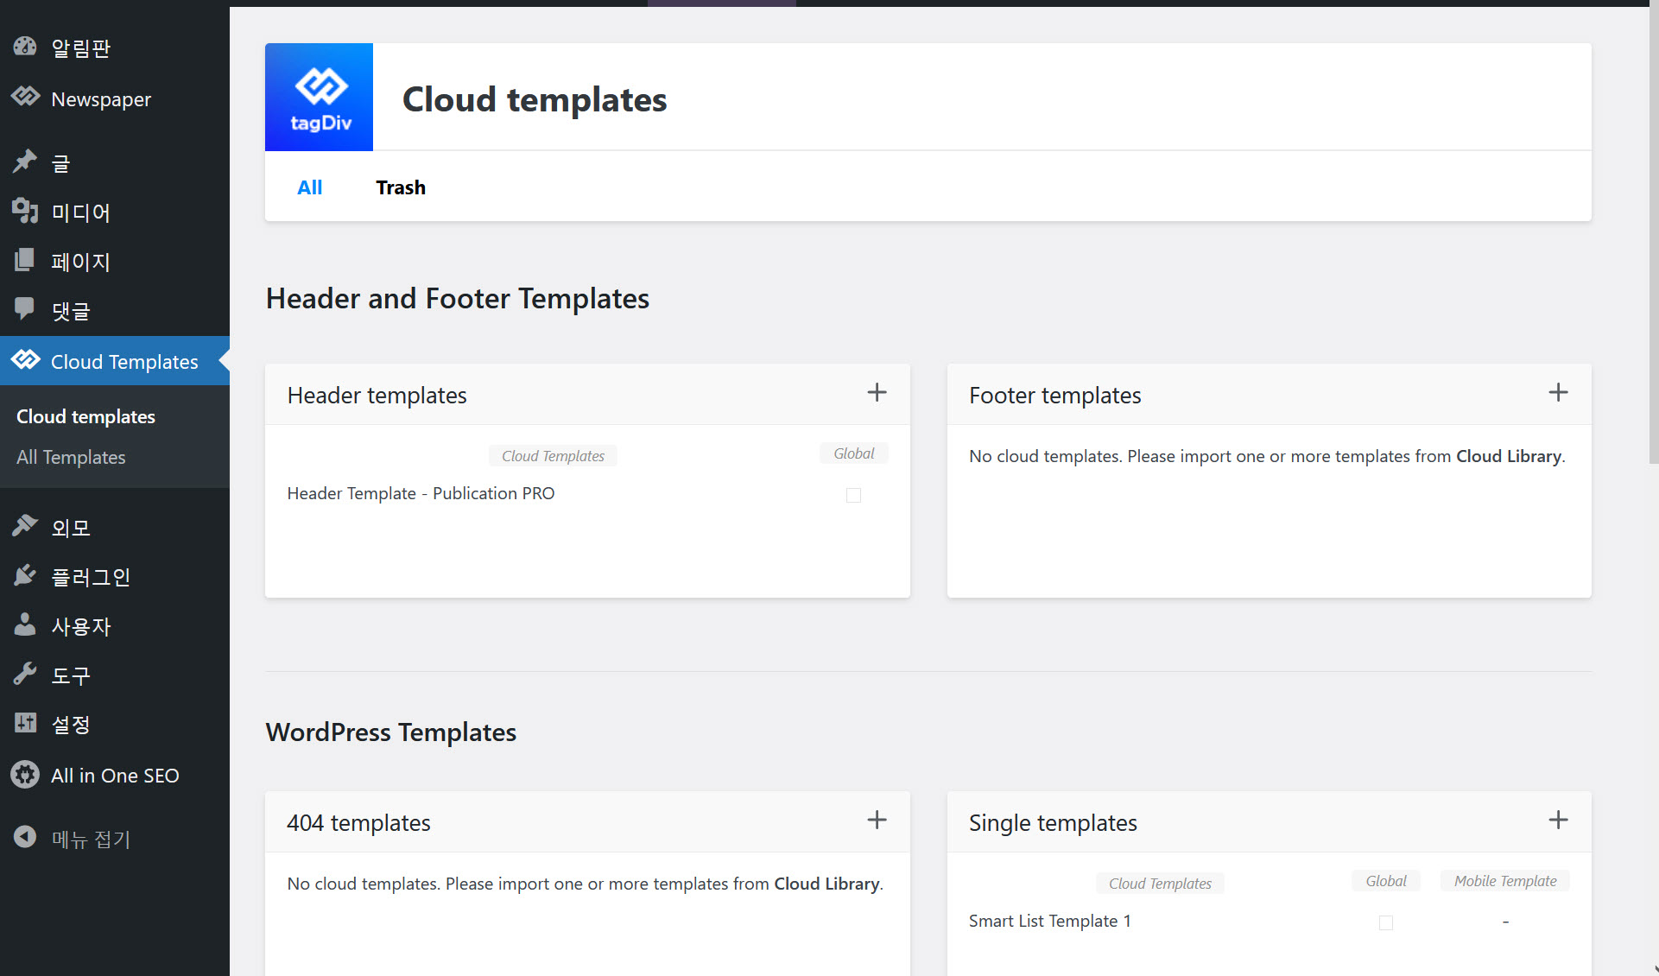Image resolution: width=1659 pixels, height=976 pixels.
Task: Open the Comments (댓글) icon
Action: click(x=25, y=309)
